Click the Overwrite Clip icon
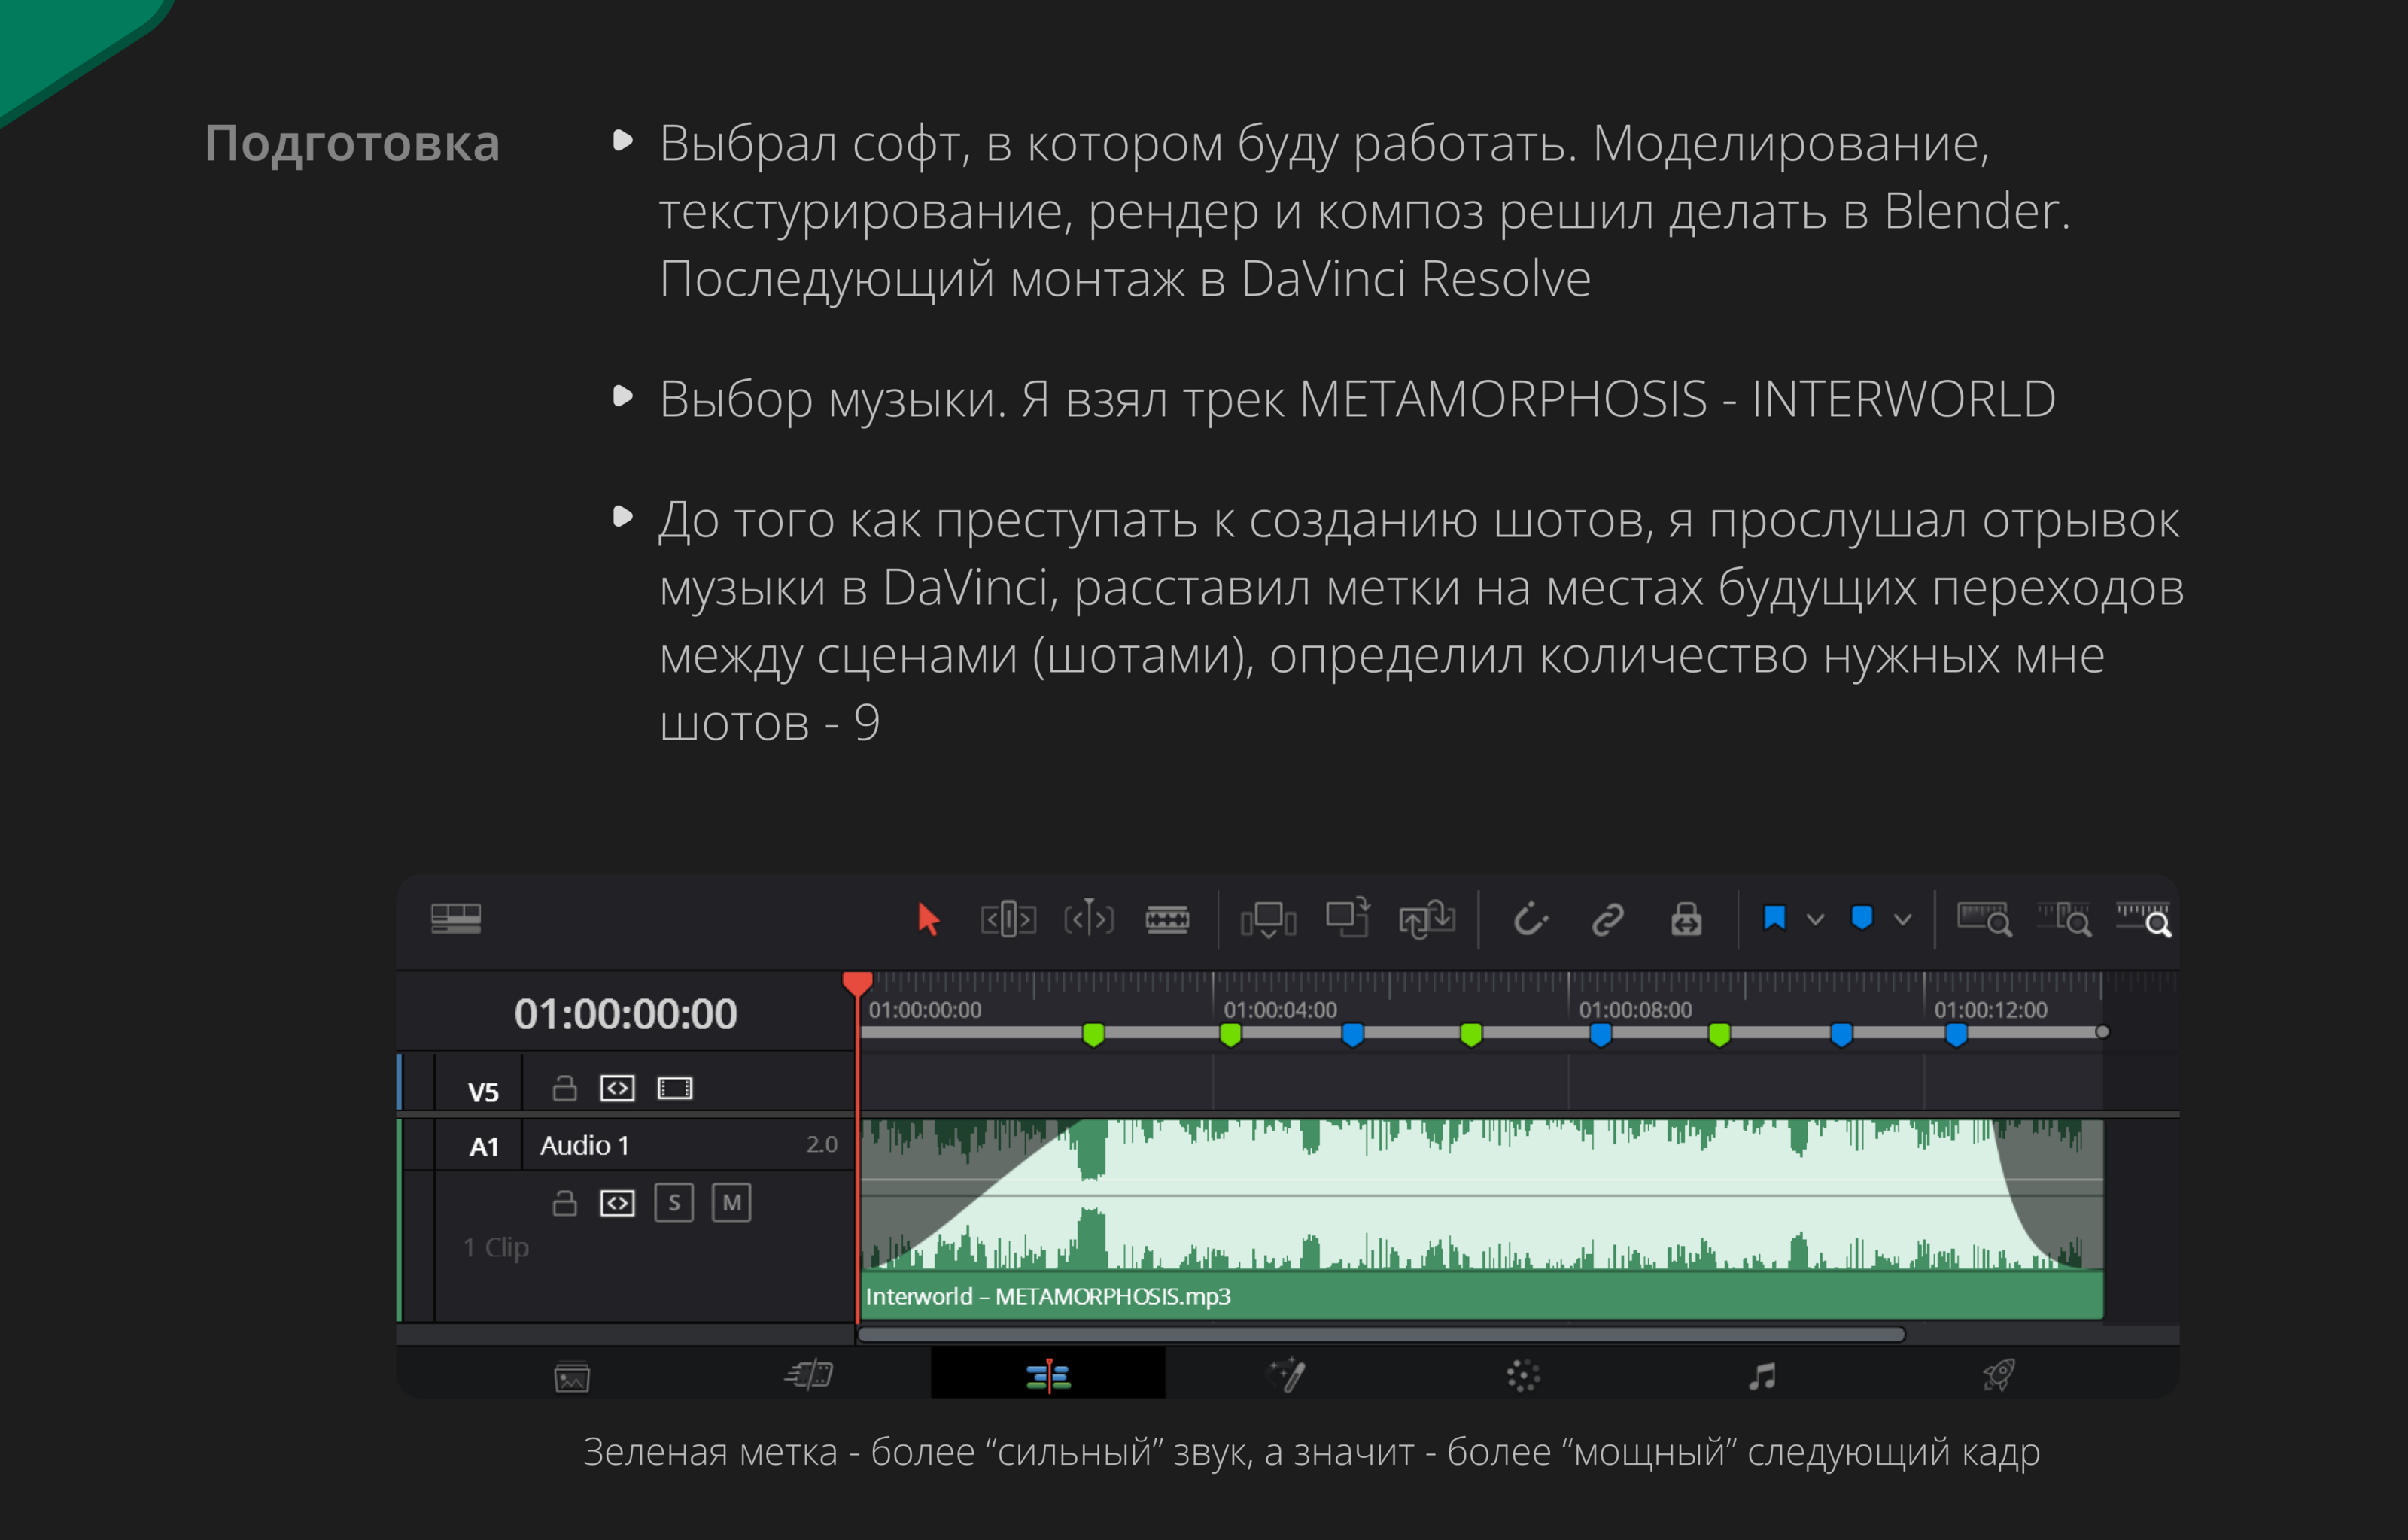Screen dimensions: 2408x1540 click(1347, 919)
